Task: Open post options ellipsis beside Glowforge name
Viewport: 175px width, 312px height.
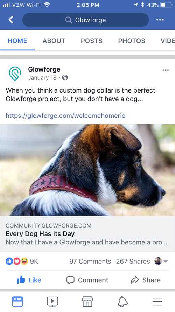Action: click(166, 70)
